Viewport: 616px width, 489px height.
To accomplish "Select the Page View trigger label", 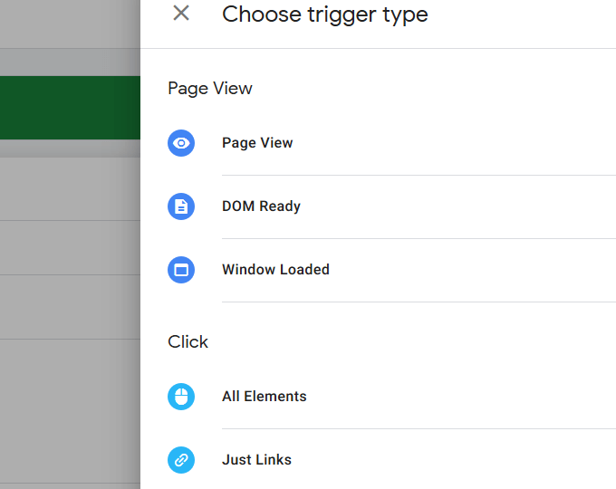I will (257, 143).
